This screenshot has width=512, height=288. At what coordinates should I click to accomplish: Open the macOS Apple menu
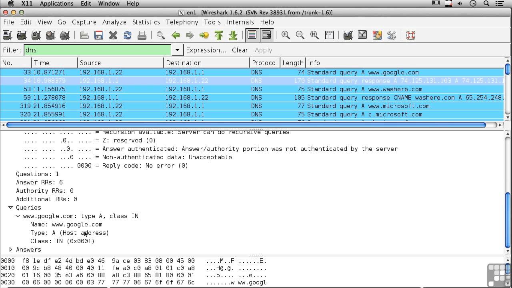[10, 4]
